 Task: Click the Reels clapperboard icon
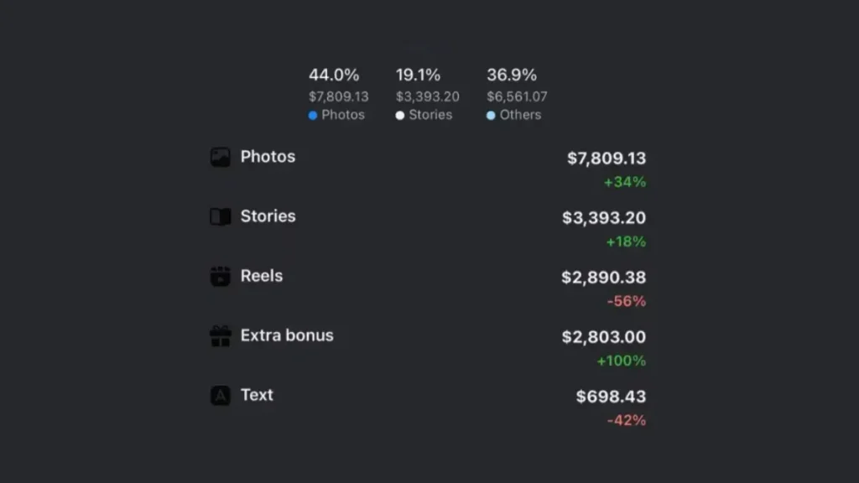pyautogui.click(x=220, y=277)
